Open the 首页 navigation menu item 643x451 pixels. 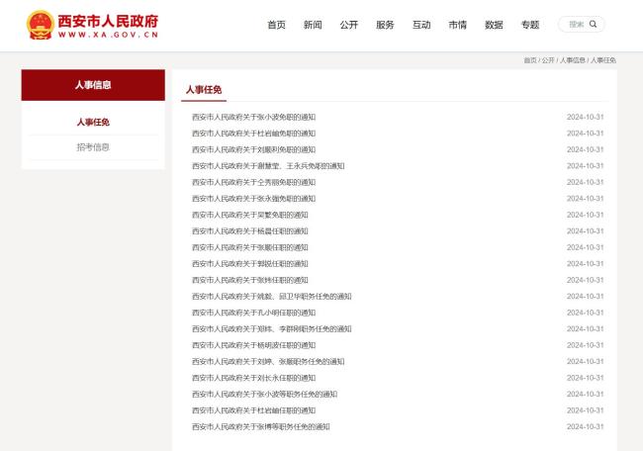coord(277,25)
